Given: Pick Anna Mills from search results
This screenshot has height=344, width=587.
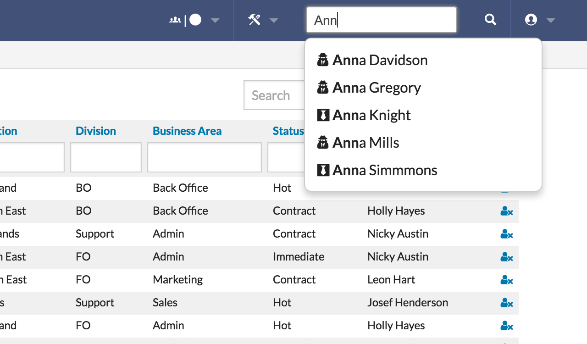Looking at the screenshot, I should pos(365,143).
